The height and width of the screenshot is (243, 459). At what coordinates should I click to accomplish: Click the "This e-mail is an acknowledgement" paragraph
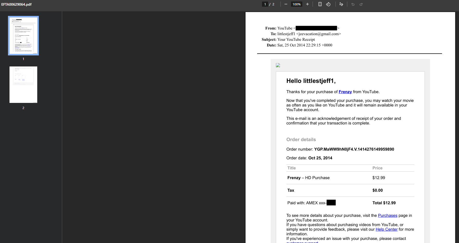344,121
